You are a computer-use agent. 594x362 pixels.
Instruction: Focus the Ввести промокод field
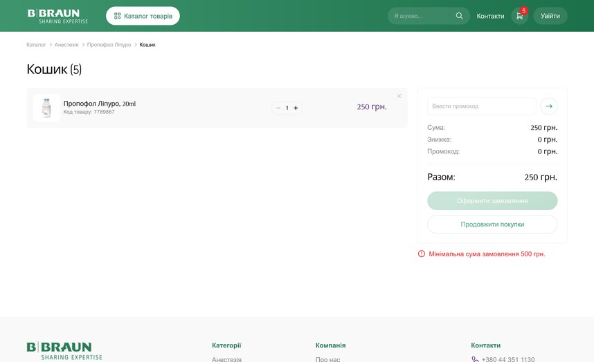click(481, 106)
